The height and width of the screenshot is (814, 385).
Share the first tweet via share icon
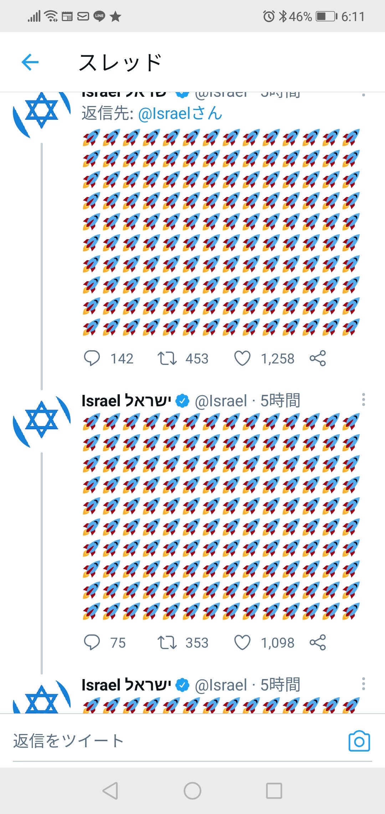318,358
